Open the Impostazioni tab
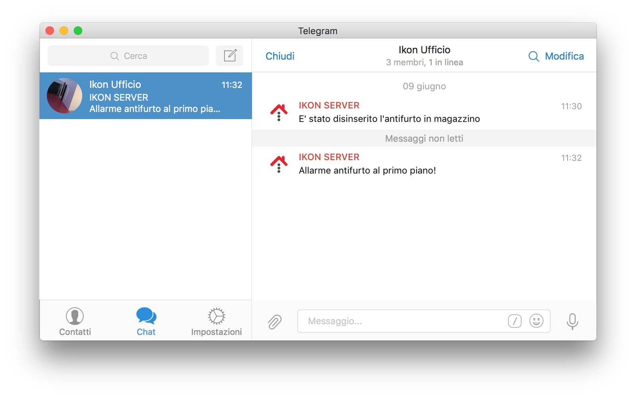Viewport: 636px width, 397px height. coord(216,322)
